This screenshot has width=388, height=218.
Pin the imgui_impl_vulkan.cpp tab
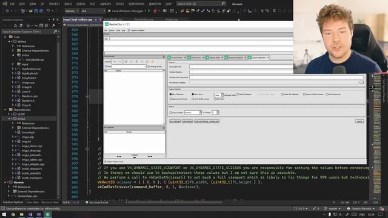click(96, 19)
